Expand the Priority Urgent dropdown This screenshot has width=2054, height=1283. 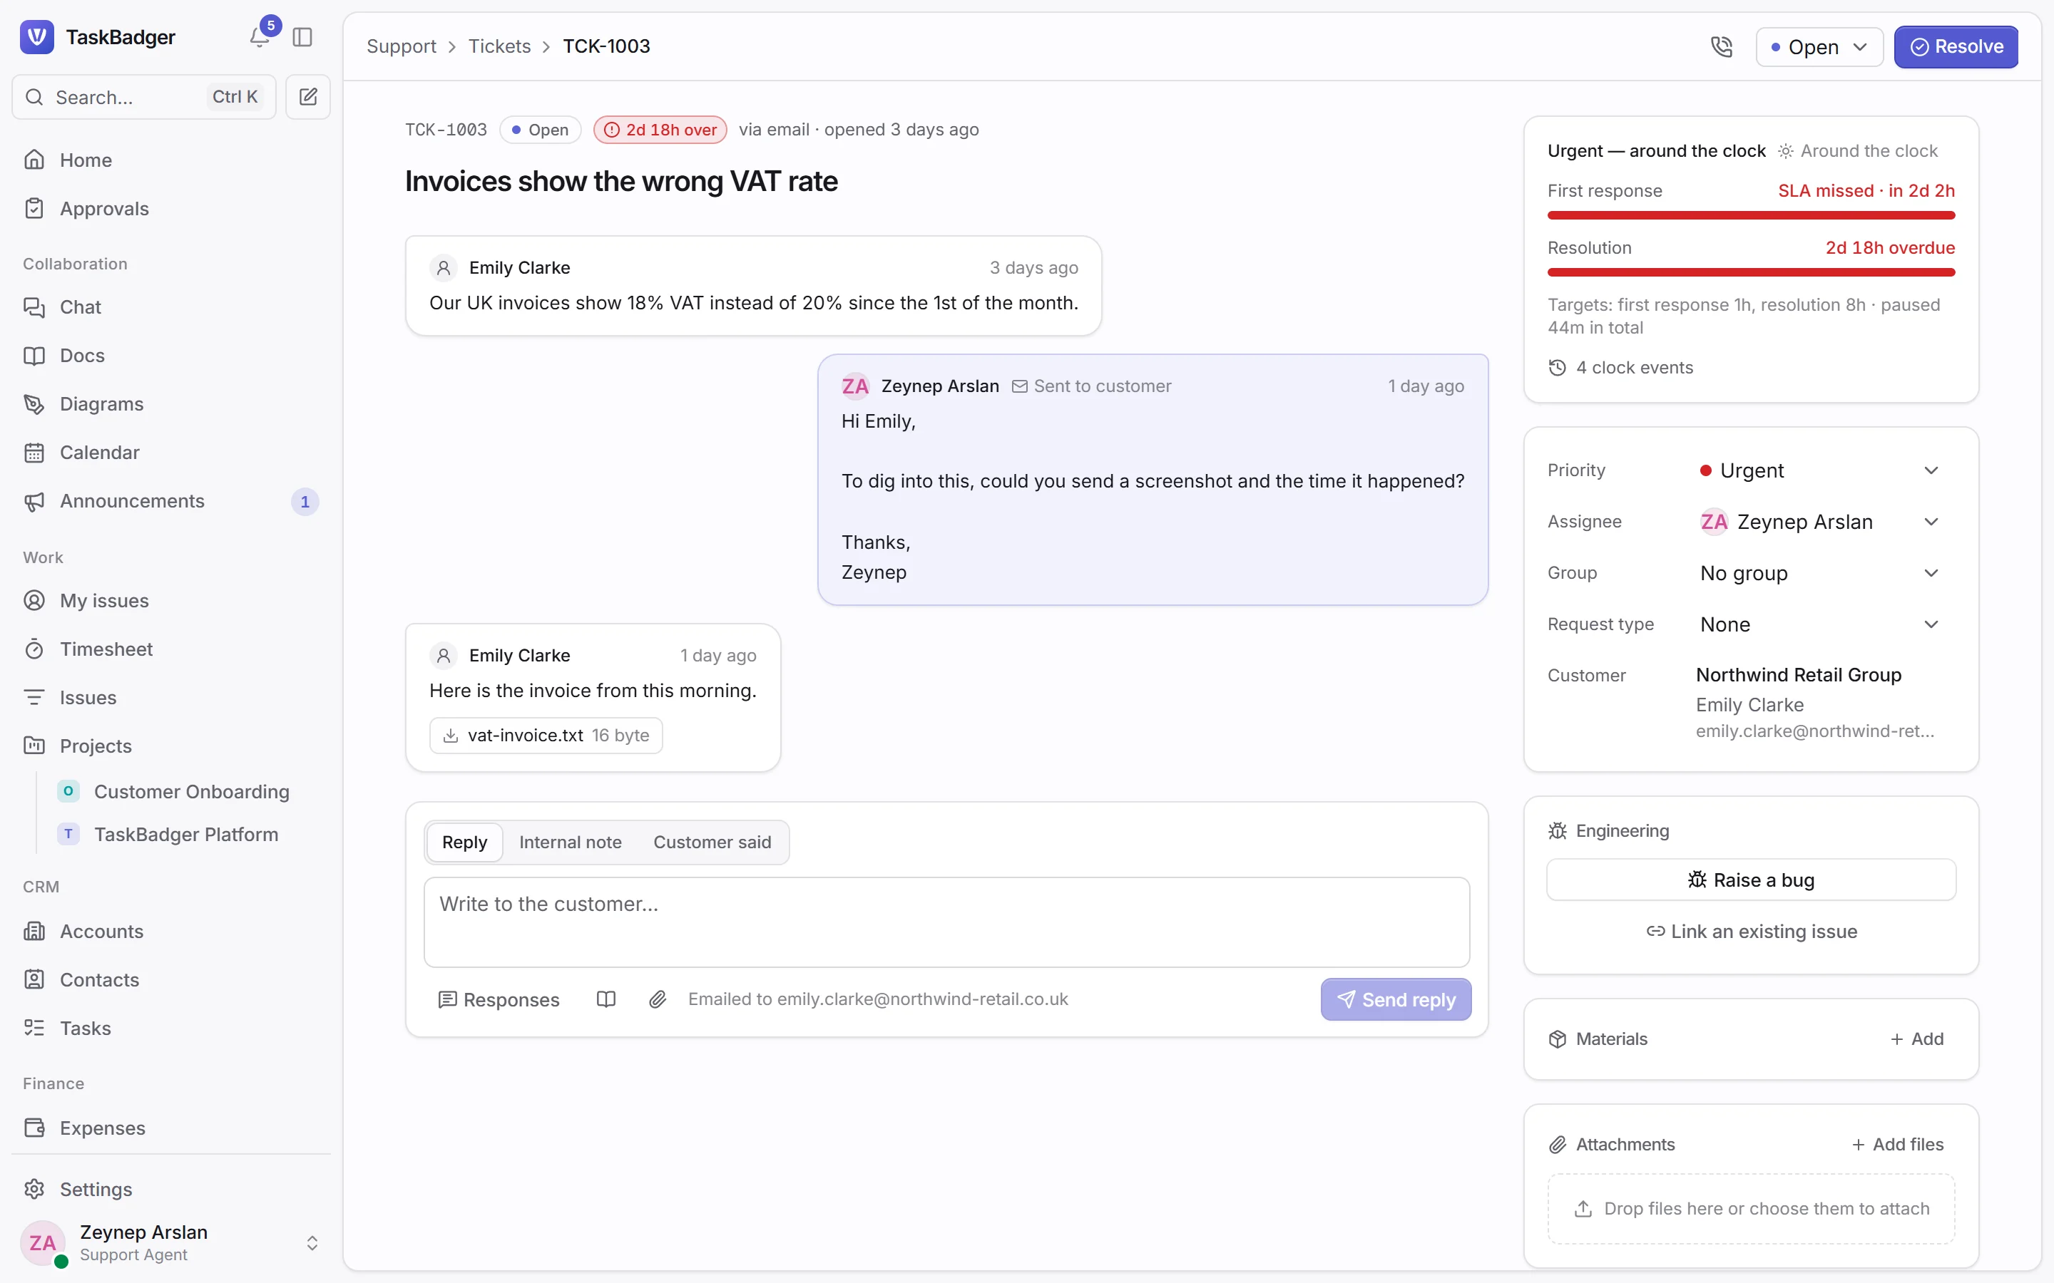point(1820,471)
